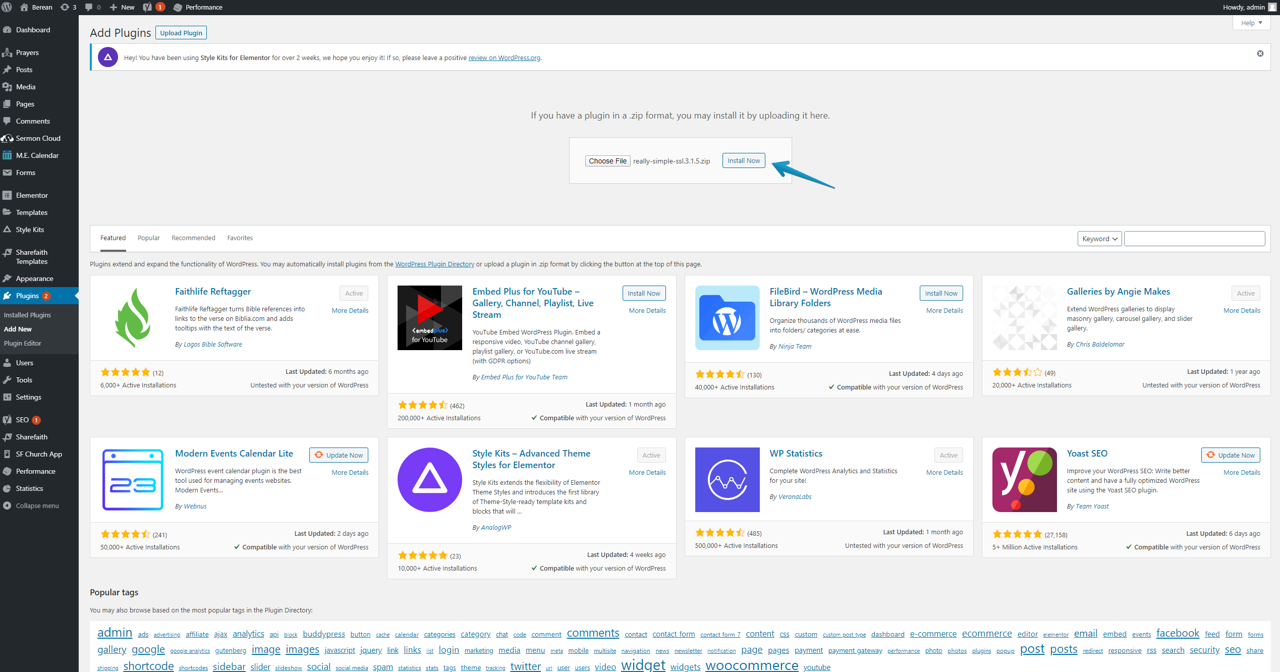Open the New content menu
This screenshot has height=672, width=1280.
click(x=122, y=7)
